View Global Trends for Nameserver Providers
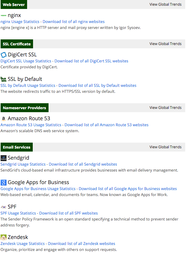187x253 pixels. tap(166, 108)
